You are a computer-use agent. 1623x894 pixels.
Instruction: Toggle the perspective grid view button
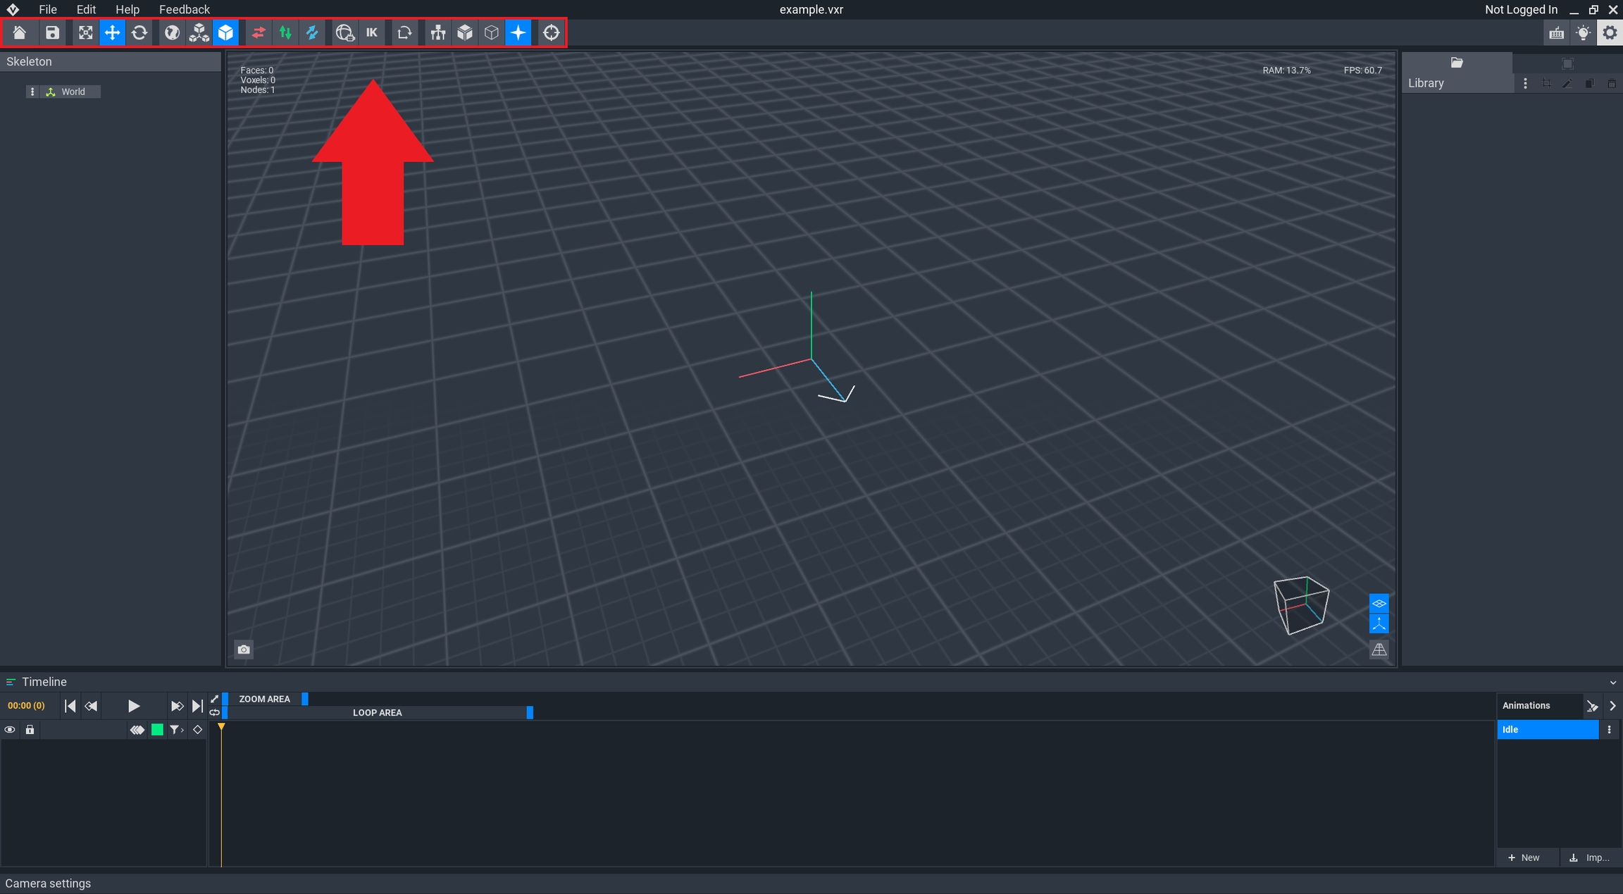(x=1379, y=650)
